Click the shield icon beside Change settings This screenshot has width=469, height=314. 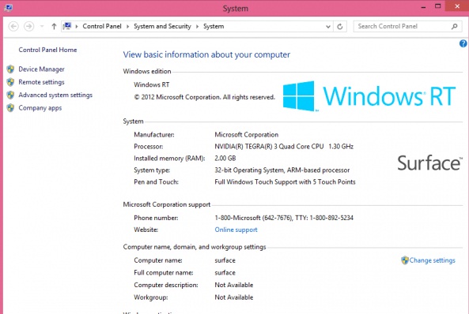coord(405,260)
